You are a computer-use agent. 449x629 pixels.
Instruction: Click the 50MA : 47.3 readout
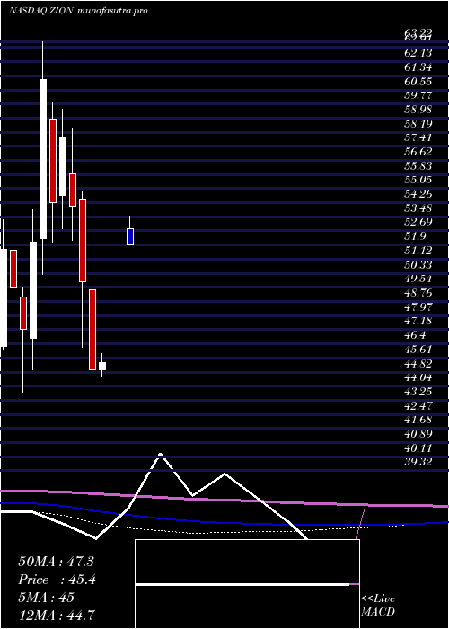click(x=56, y=562)
